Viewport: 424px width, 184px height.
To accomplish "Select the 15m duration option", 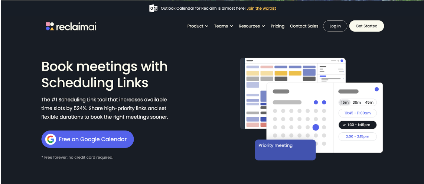I will [x=345, y=103].
